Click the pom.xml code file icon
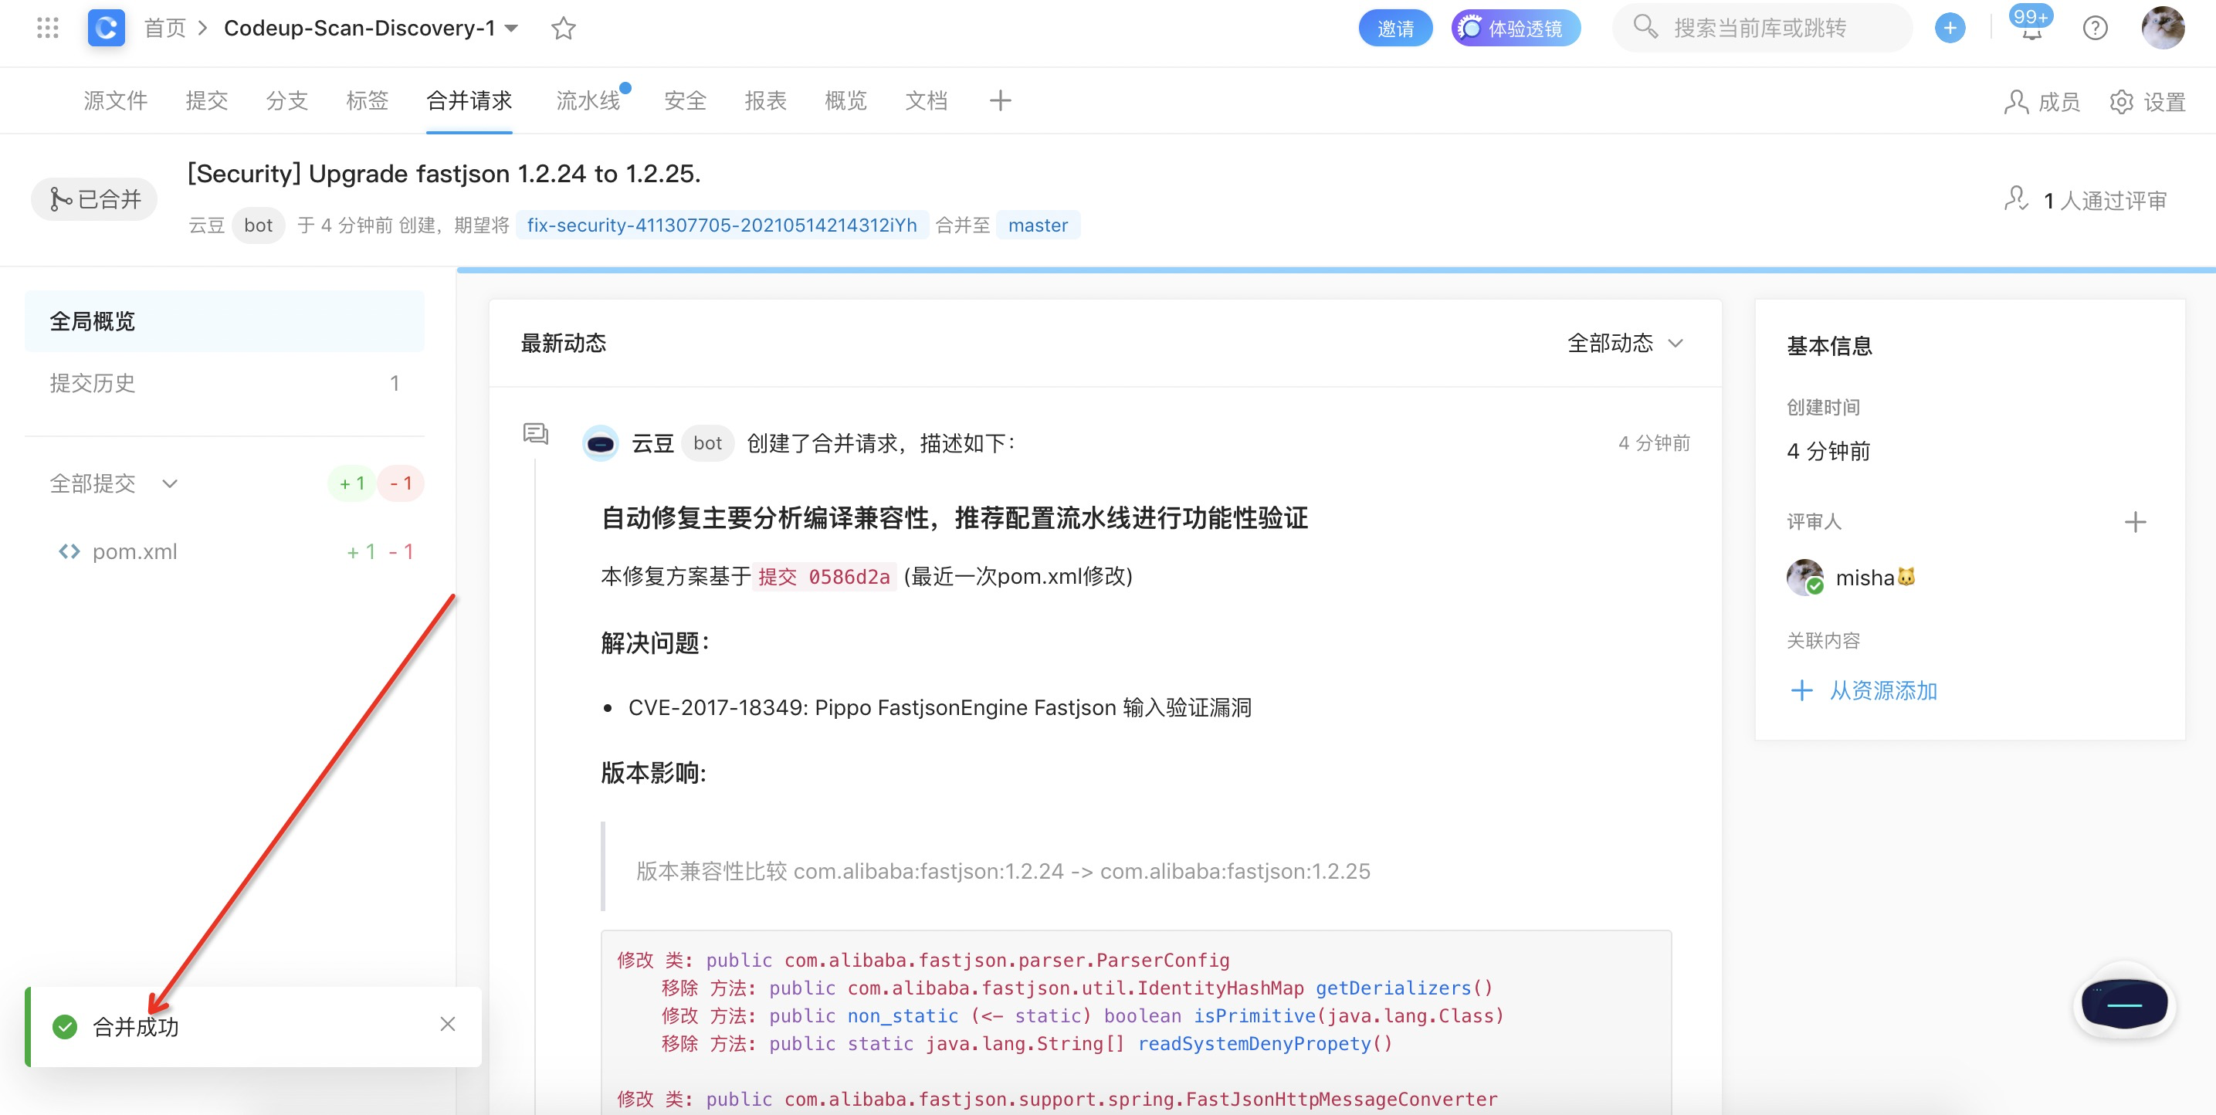Image resolution: width=2216 pixels, height=1115 pixels. [x=69, y=551]
